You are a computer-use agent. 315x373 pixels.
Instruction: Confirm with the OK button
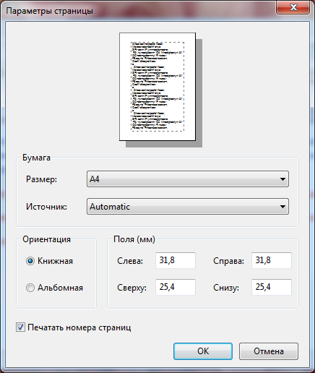[x=203, y=351]
